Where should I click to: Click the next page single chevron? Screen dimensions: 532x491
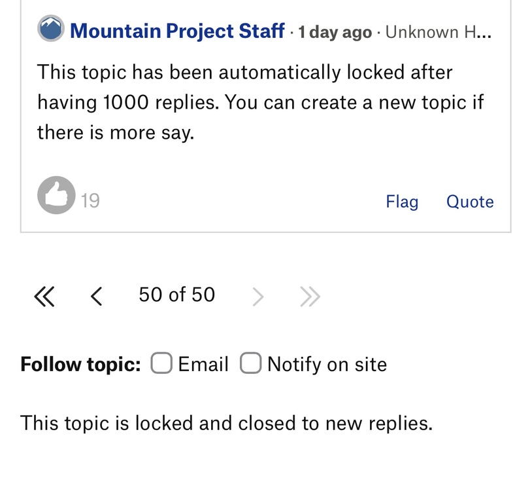click(258, 297)
